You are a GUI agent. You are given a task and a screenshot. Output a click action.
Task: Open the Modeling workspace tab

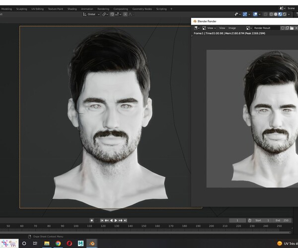[x=6, y=9]
